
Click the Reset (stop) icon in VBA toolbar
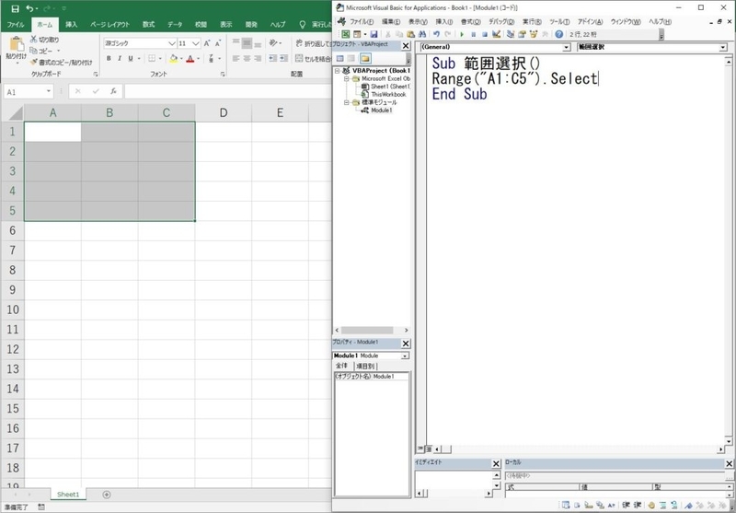click(485, 34)
